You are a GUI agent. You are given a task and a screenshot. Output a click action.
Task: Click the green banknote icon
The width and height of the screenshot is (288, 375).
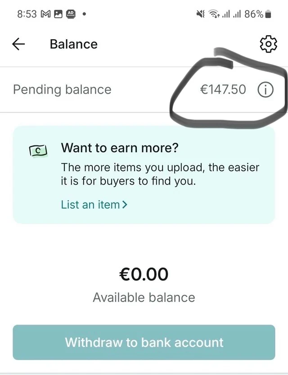[x=38, y=151]
